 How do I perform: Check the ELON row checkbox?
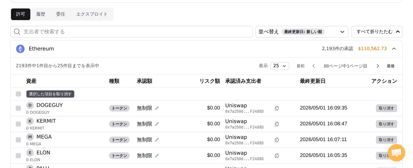[18, 156]
